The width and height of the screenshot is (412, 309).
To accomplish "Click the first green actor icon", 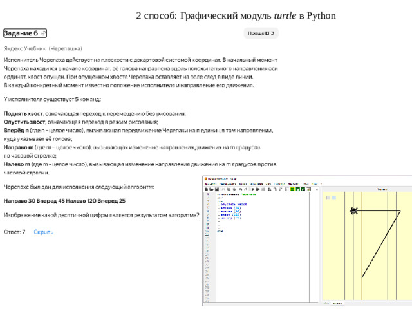I will 297,189.
